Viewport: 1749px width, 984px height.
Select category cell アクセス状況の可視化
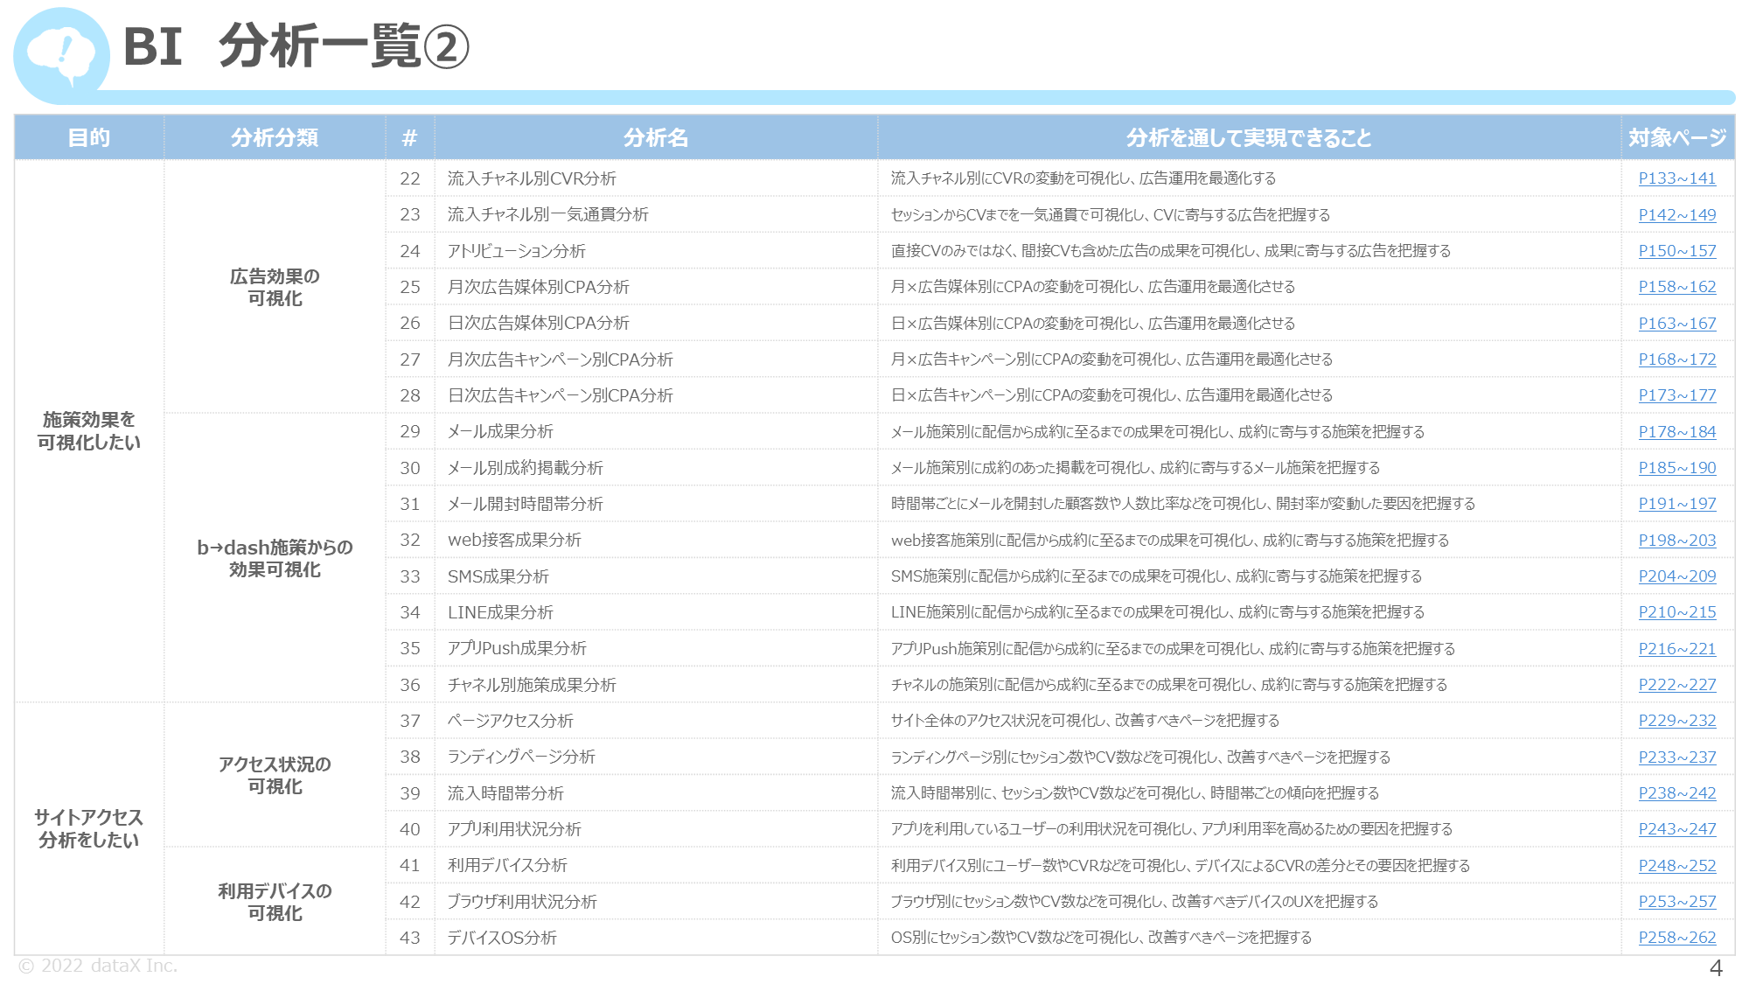click(x=275, y=775)
